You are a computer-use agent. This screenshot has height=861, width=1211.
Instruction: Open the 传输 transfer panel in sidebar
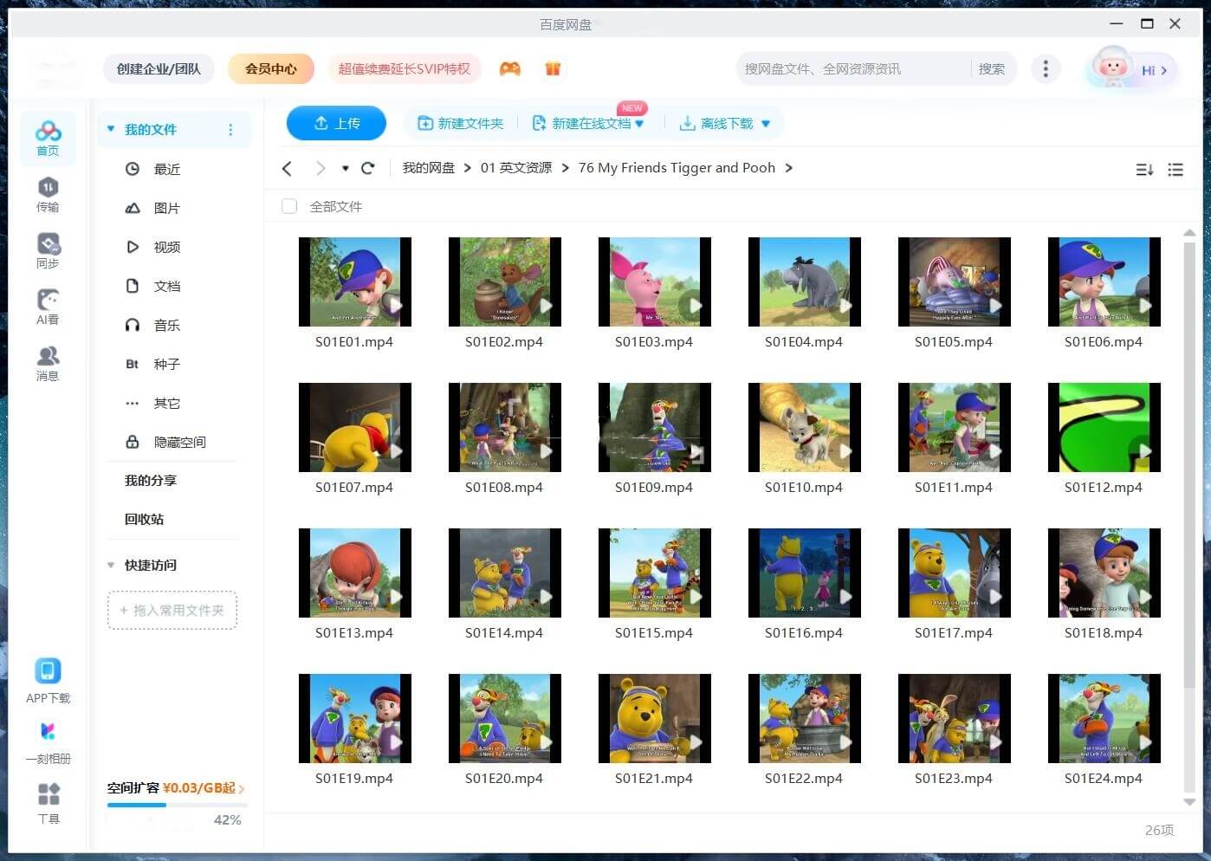click(x=48, y=194)
